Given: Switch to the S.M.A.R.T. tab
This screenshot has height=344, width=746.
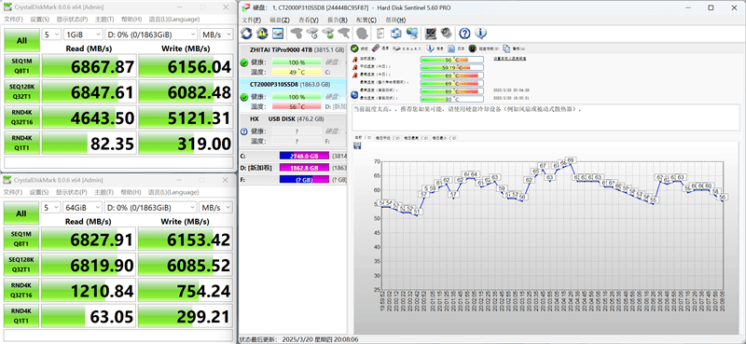Looking at the screenshot, I should pyautogui.click(x=408, y=48).
